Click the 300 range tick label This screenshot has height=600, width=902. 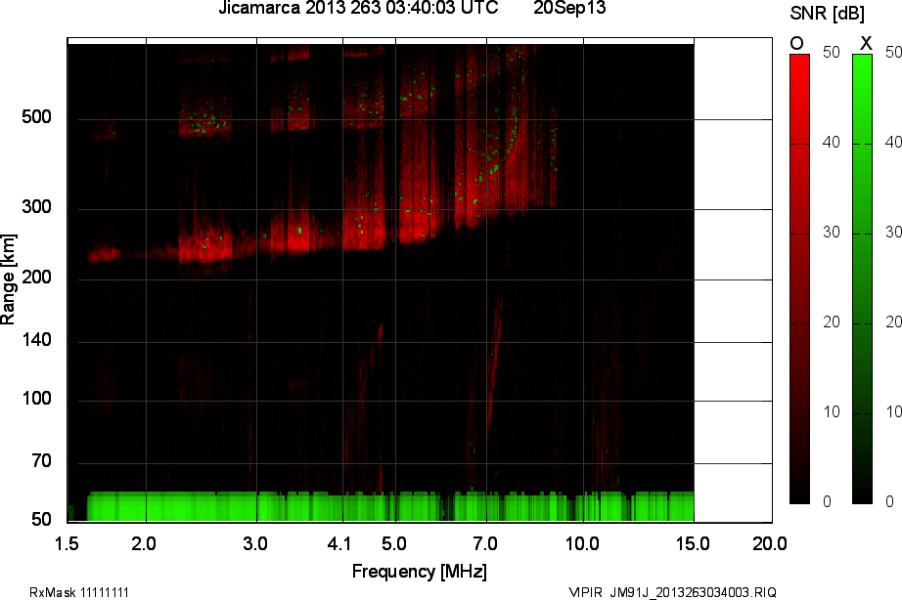tap(36, 207)
